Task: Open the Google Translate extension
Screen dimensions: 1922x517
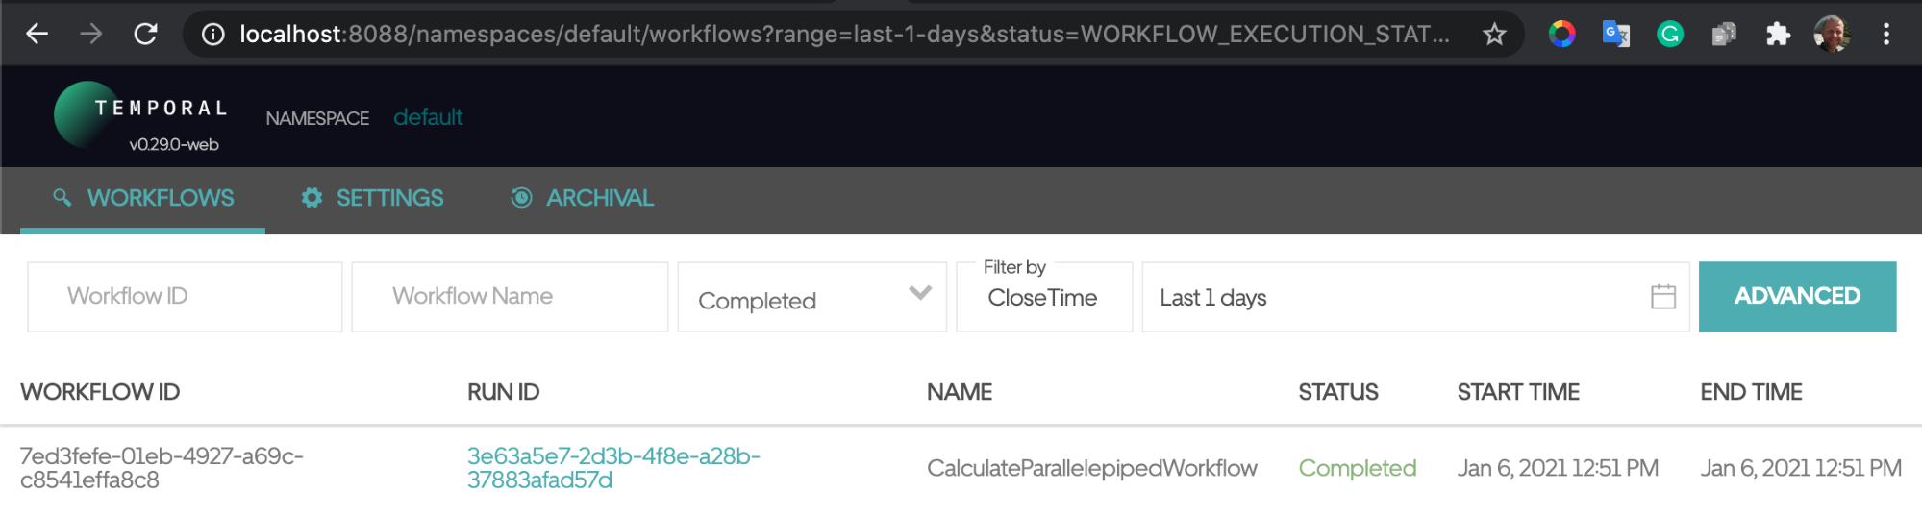Action: (x=1616, y=35)
